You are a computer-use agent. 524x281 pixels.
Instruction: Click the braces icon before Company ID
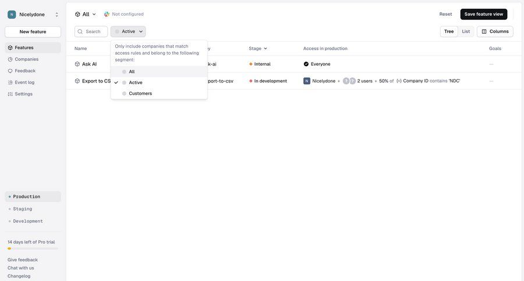coord(399,81)
